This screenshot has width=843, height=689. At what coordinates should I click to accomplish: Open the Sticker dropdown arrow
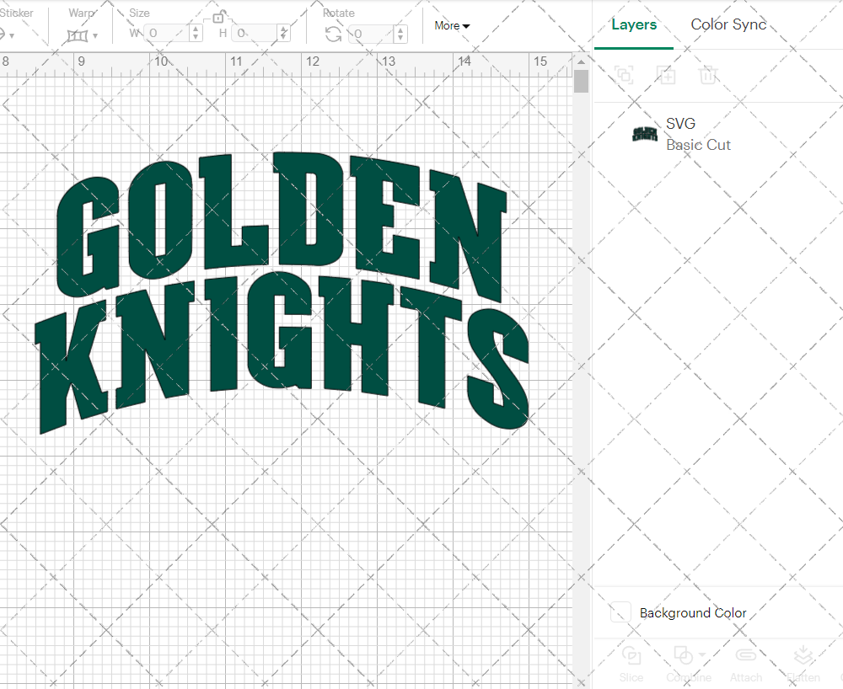click(x=11, y=35)
